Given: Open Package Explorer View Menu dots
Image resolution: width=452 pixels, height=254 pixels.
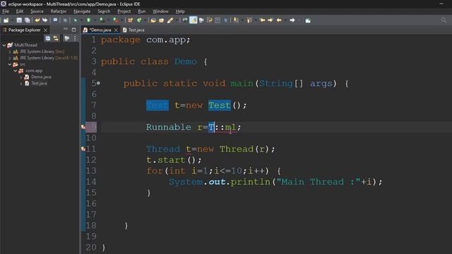Looking at the screenshot, I should 75,38.
